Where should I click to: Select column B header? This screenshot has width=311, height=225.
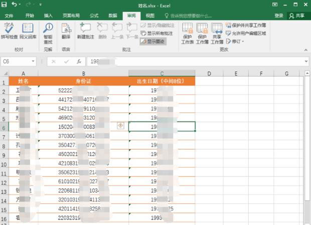point(83,73)
